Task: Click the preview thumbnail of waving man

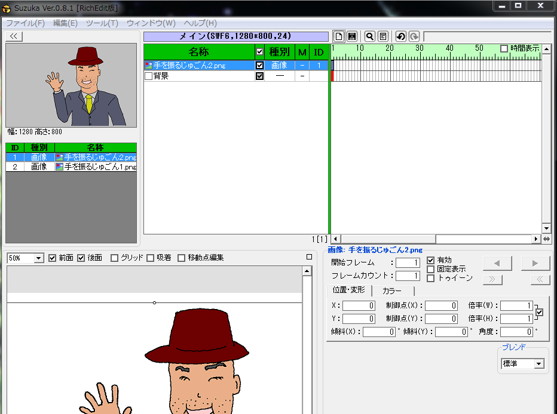Action: [x=71, y=85]
